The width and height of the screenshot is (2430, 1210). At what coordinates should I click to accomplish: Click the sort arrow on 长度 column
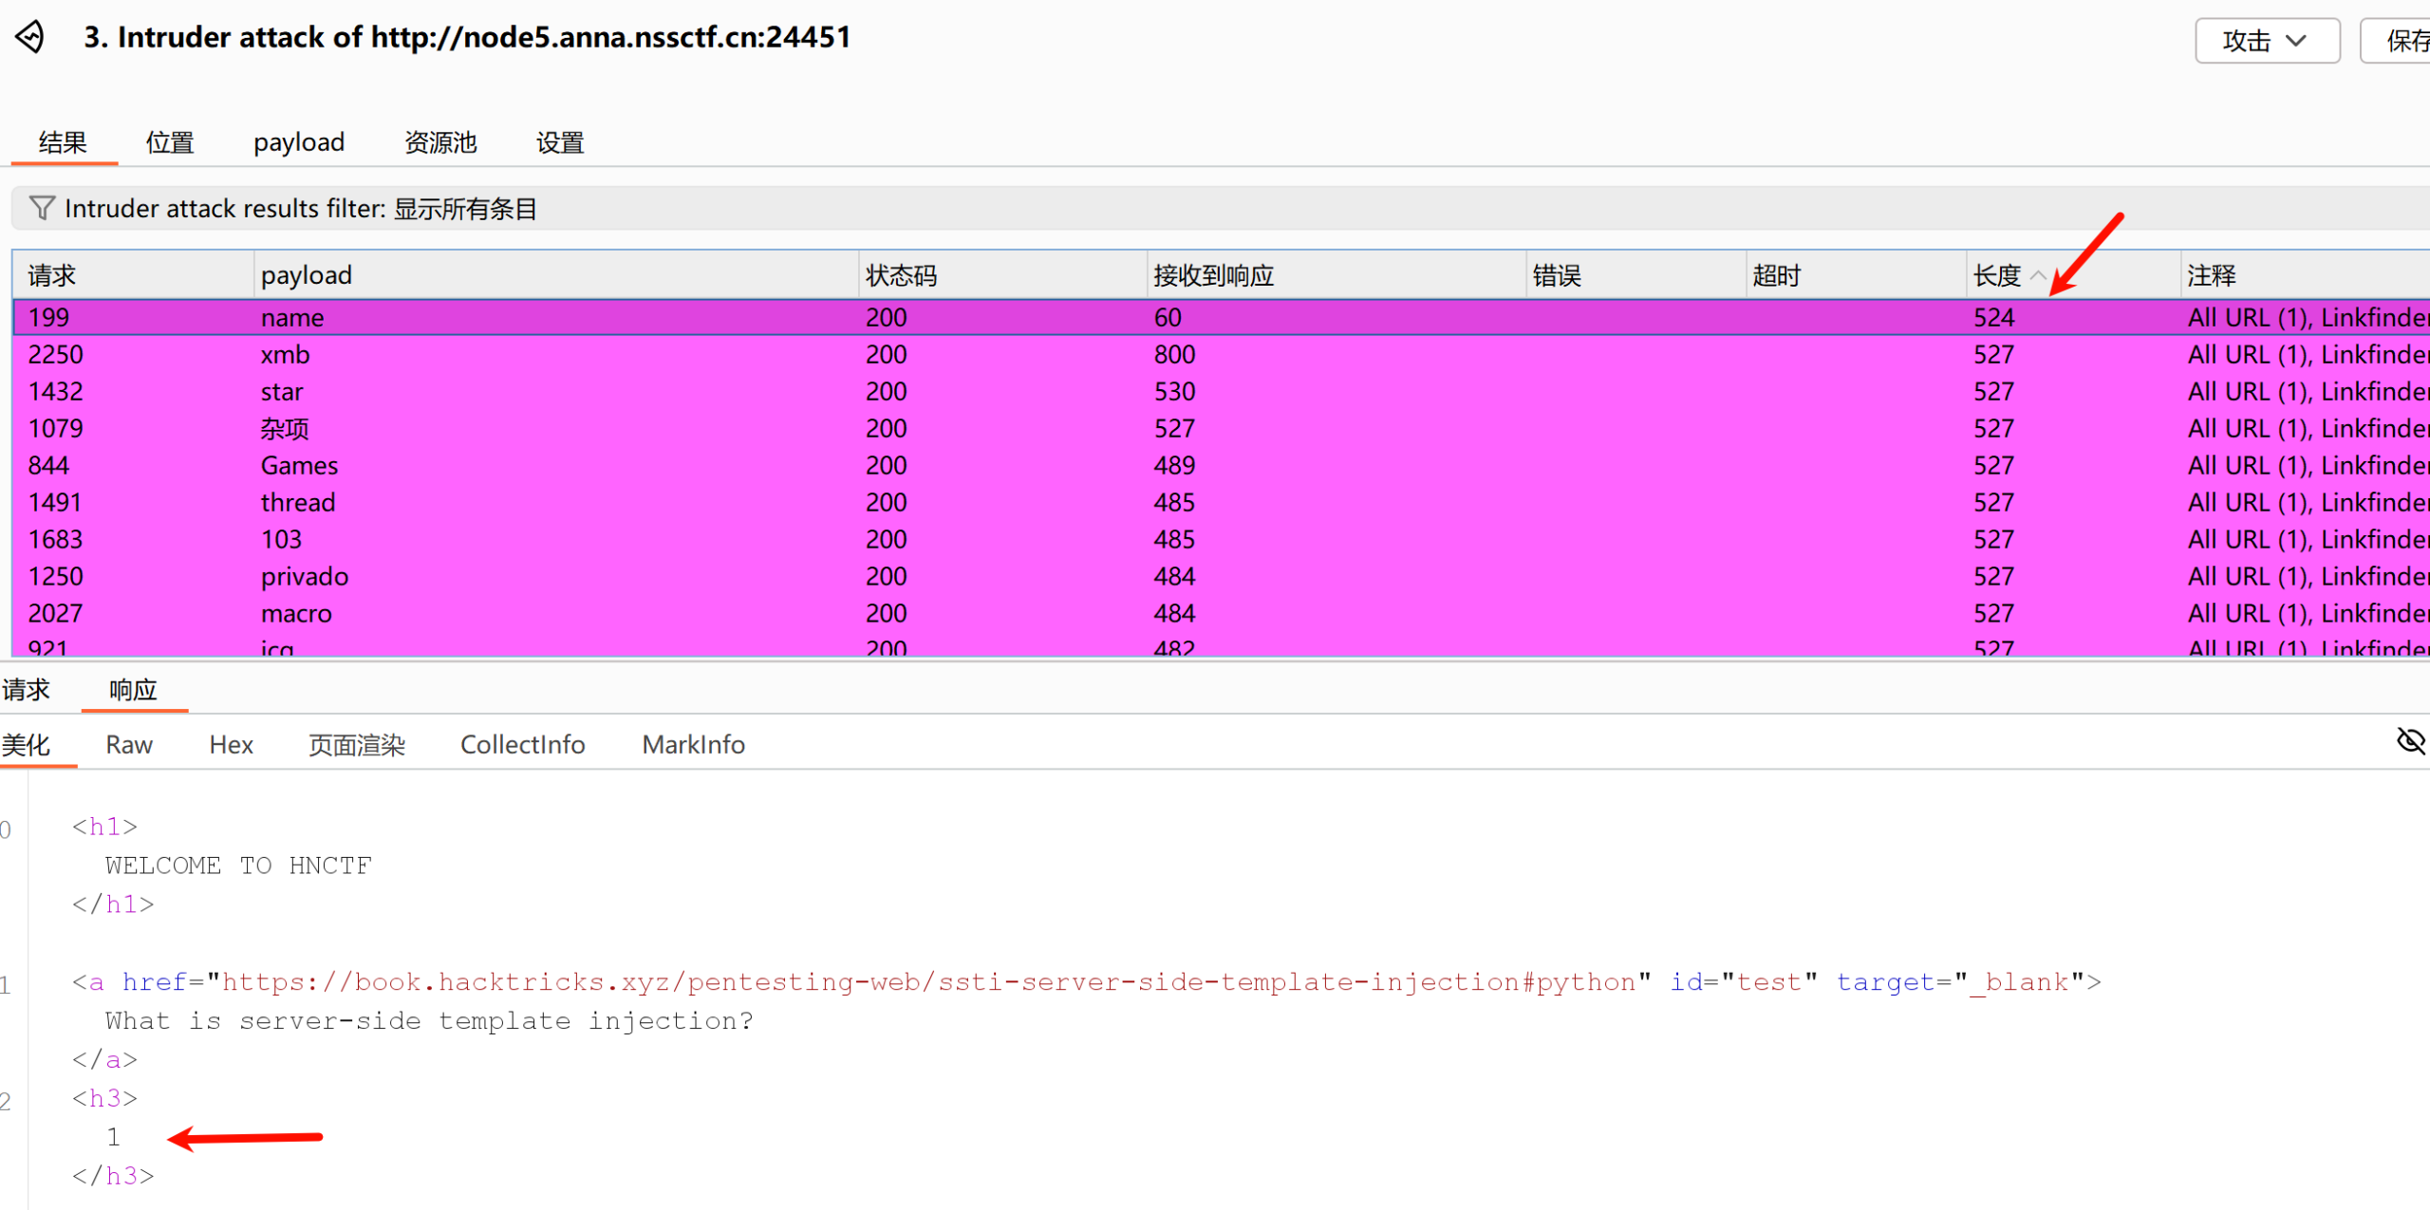pos(2037,275)
